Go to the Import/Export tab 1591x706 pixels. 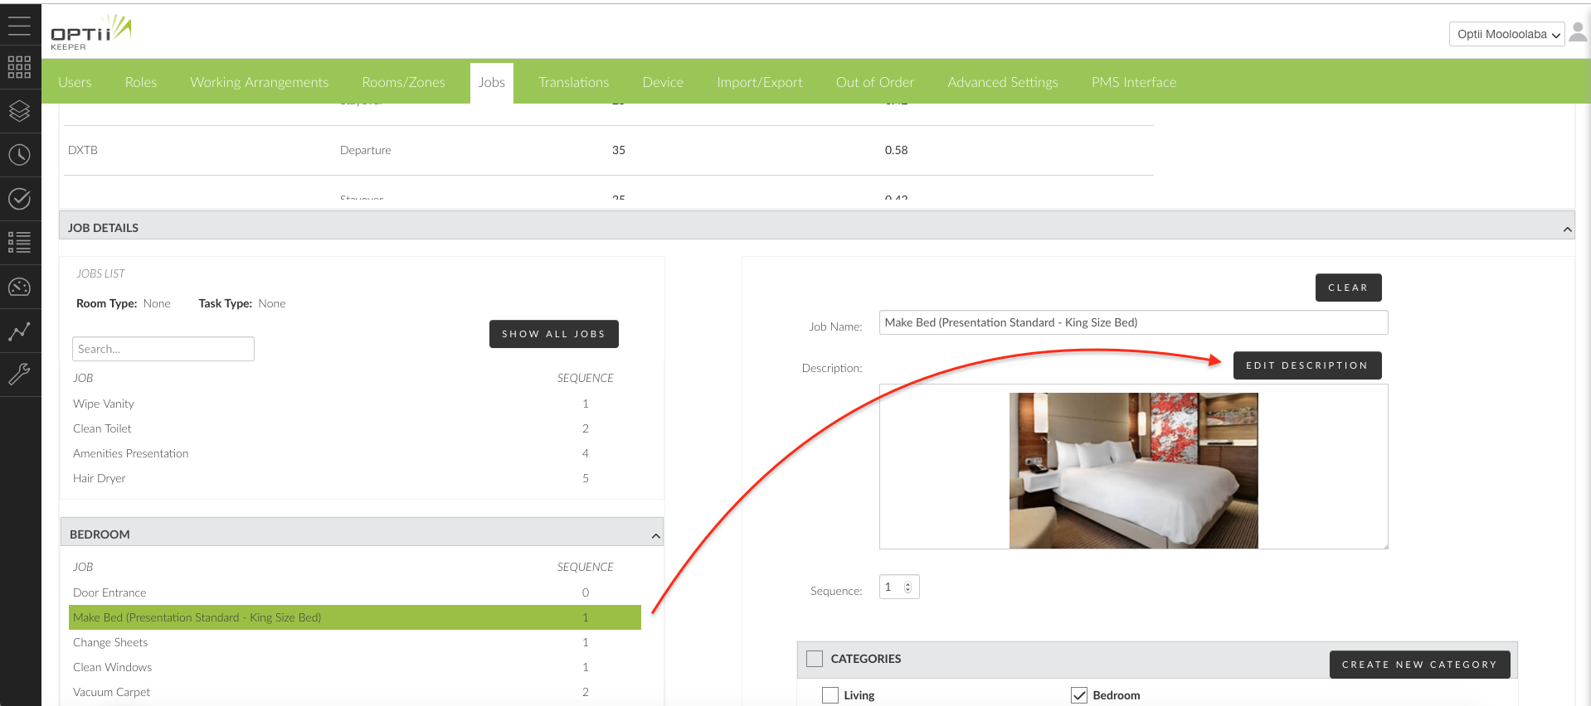(760, 82)
